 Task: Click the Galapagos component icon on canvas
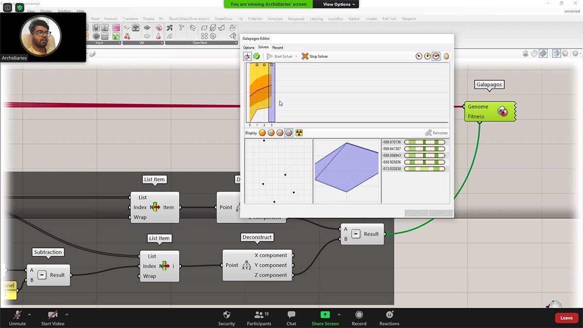click(502, 112)
